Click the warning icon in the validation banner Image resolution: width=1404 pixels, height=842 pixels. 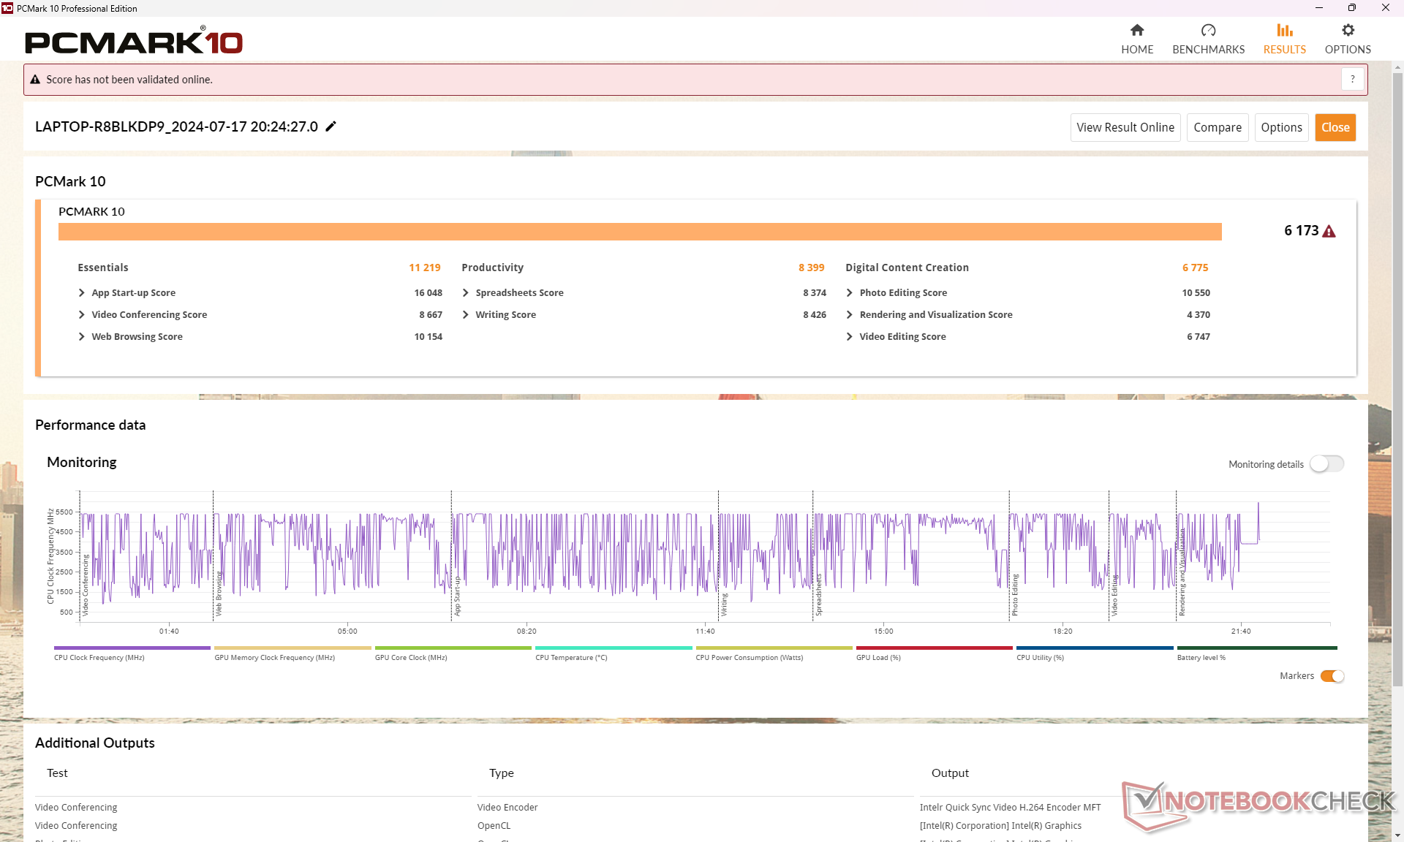(35, 80)
